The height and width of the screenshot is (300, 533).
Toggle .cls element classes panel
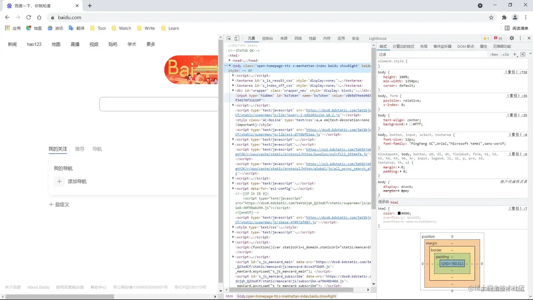pos(506,55)
